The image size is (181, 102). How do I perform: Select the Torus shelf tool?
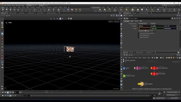click(x=14, y=10)
